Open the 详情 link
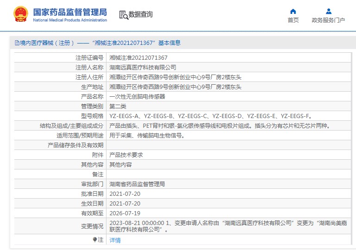 click(115, 240)
